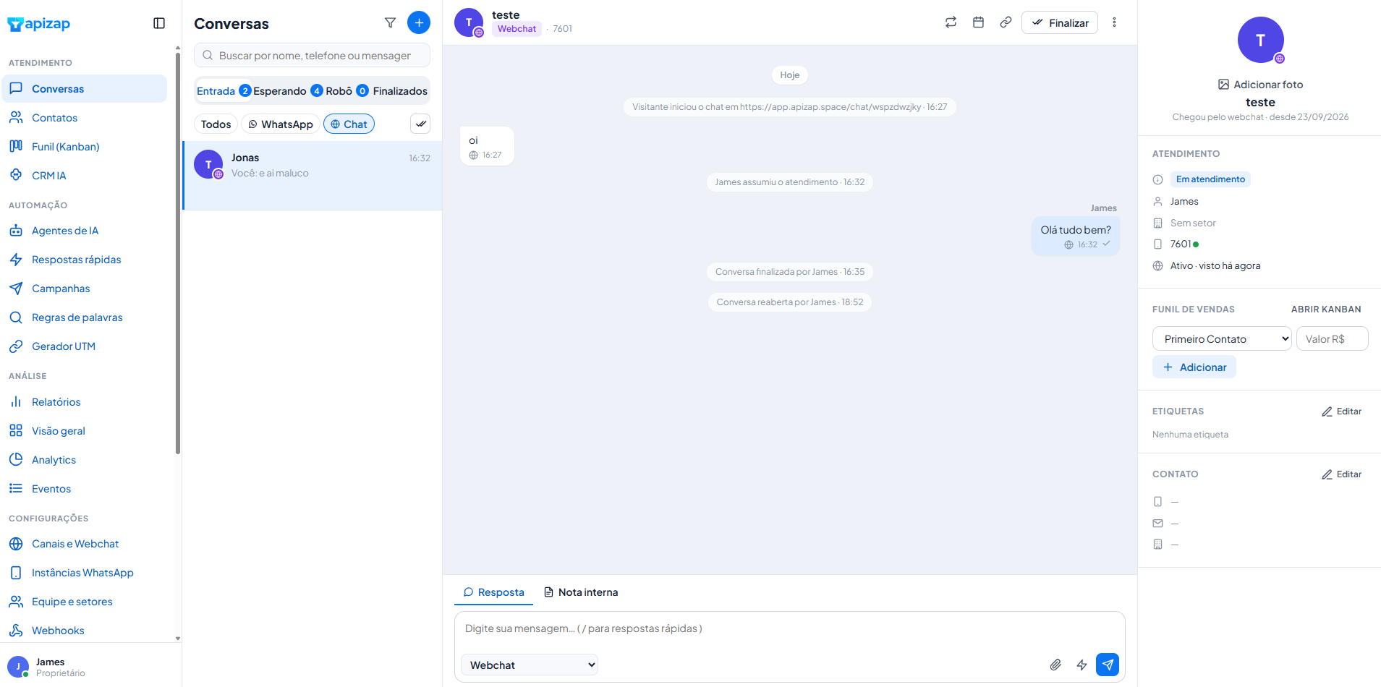Click the large contact avatar in details panel
The height and width of the screenshot is (687, 1381).
click(1260, 40)
